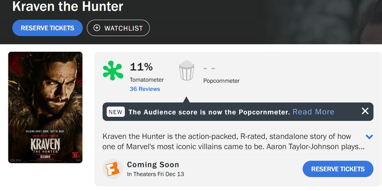Add the movie using the Watchlist plus icon
The image size is (382, 191).
coord(97,28)
